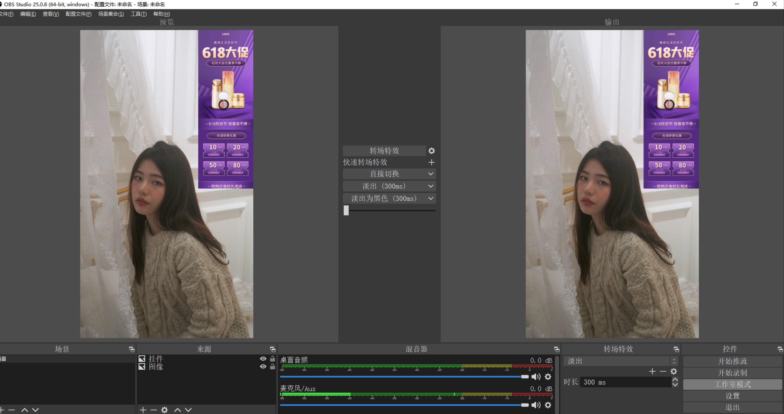
Task: Open the 场景集合(S) menu
Action: (111, 14)
